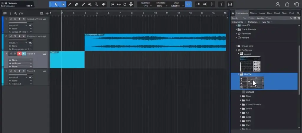Open the help question mark button

pyautogui.click(x=221, y=4)
